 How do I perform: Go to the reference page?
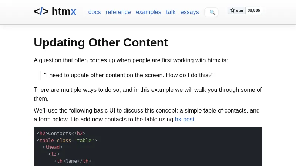118,12
